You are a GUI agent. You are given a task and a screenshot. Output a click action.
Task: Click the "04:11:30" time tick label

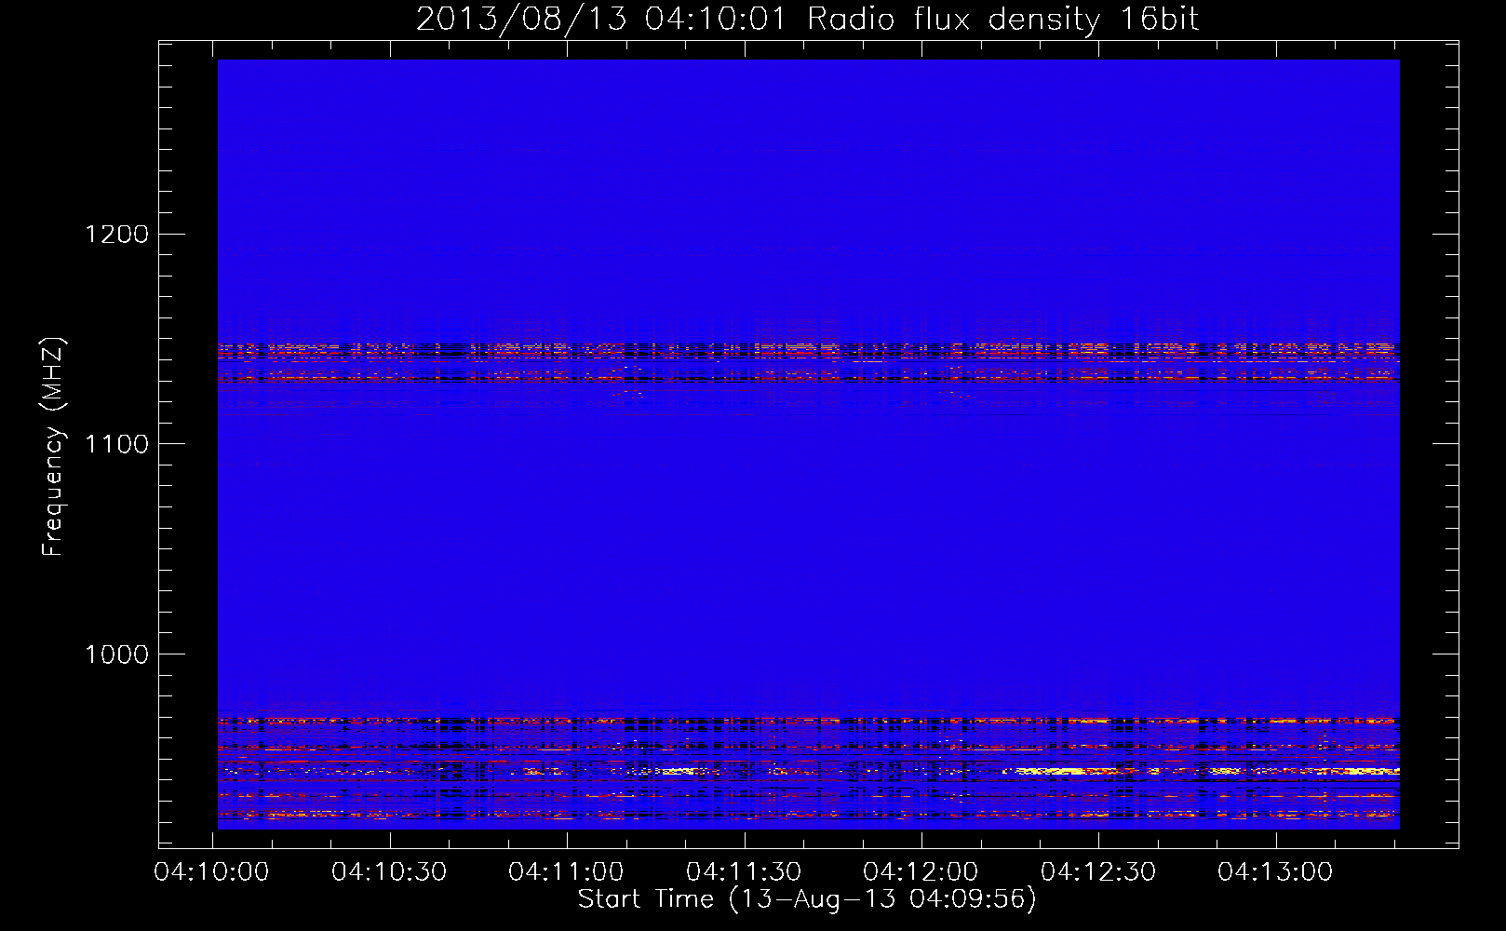pyautogui.click(x=744, y=872)
